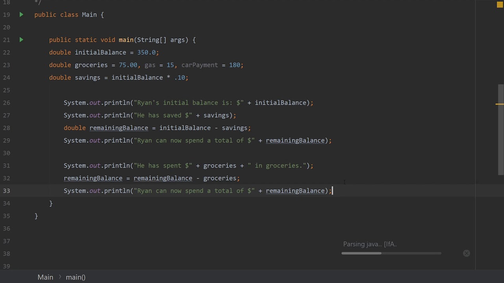
Task: Click line number 26 in gutter
Action: [x=6, y=103]
